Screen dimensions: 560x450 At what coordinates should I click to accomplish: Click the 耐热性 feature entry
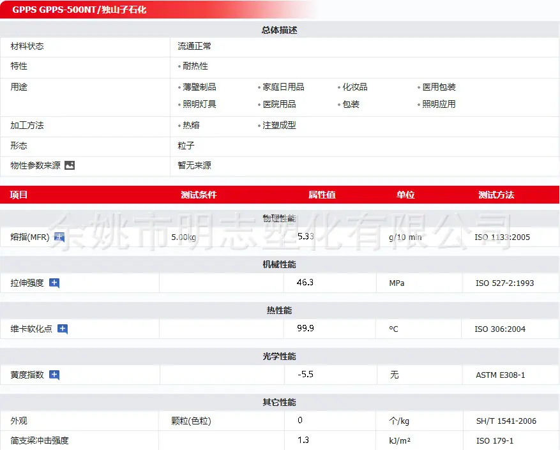[195, 66]
